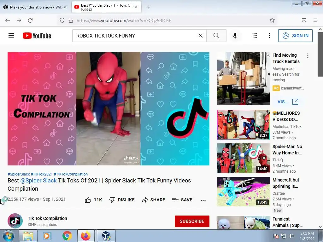Open the moving truck ad thumbnail
This screenshot has width=323, height=242.
(x=243, y=78)
